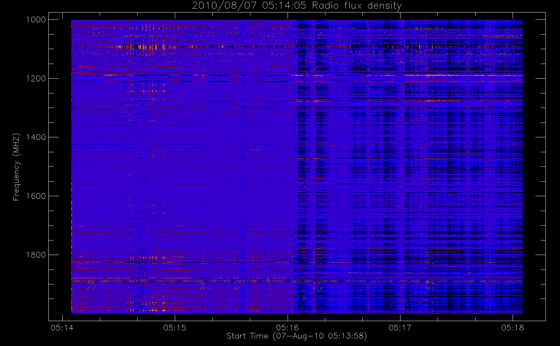Click the 05:16 time tick label
560x346 pixels.
click(x=287, y=328)
